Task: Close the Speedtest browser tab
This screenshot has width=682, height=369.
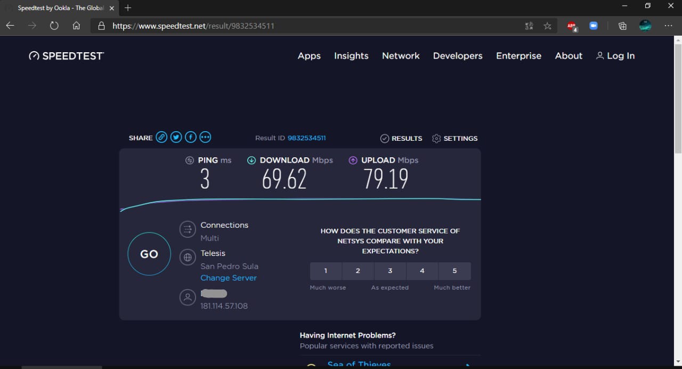Action: (x=112, y=8)
